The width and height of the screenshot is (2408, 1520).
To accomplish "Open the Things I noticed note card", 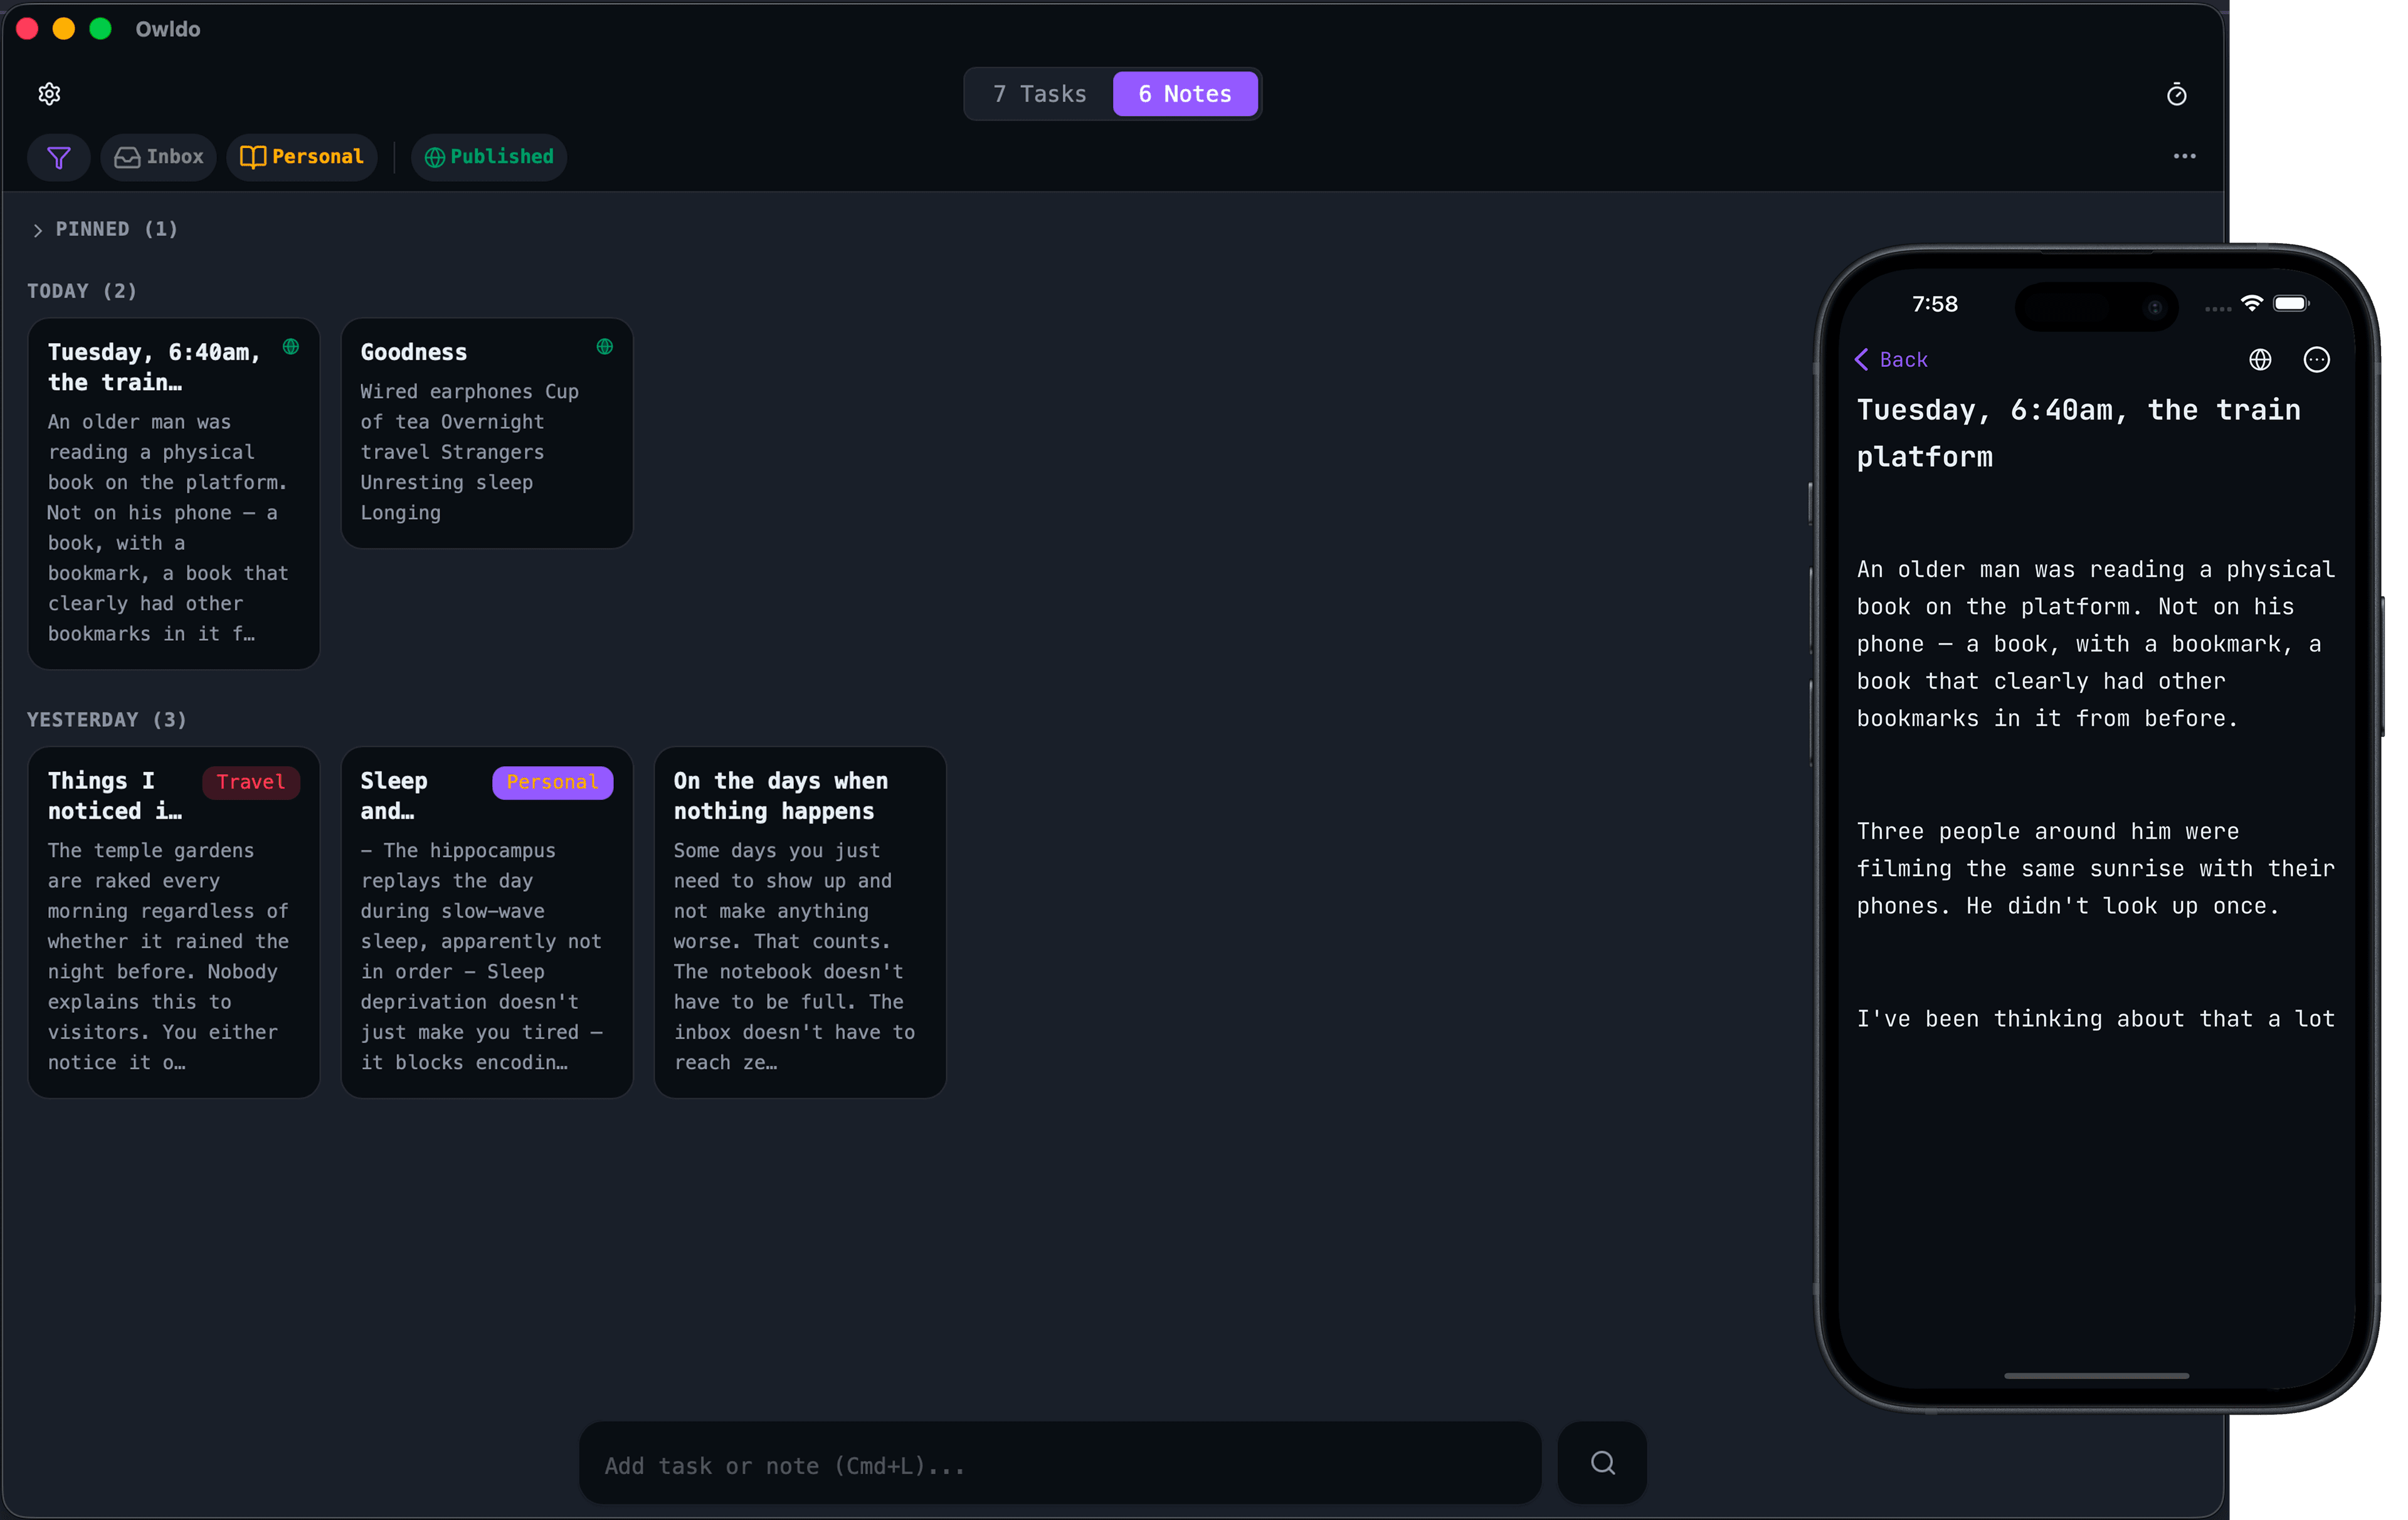I will [174, 922].
